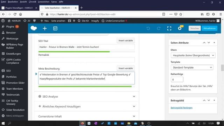
Task: Open Windows notification center
Action: (218, 123)
